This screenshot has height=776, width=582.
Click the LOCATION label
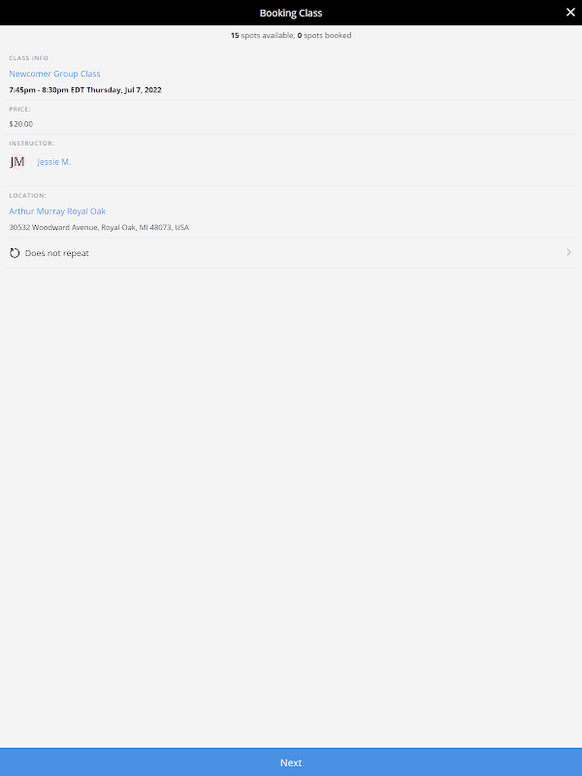tap(28, 196)
